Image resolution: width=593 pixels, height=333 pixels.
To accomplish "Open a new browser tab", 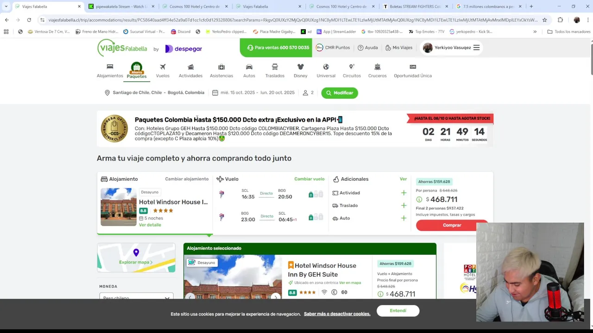I will click(531, 6).
